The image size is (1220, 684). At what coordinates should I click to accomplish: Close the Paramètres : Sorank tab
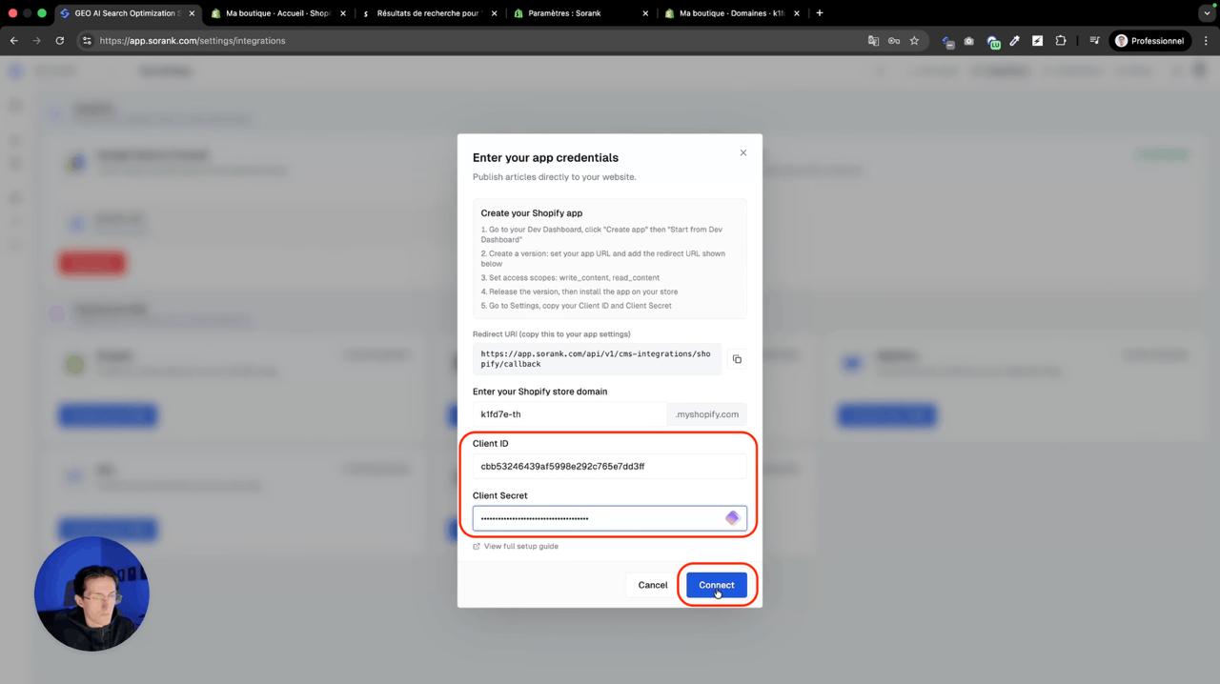(x=645, y=13)
